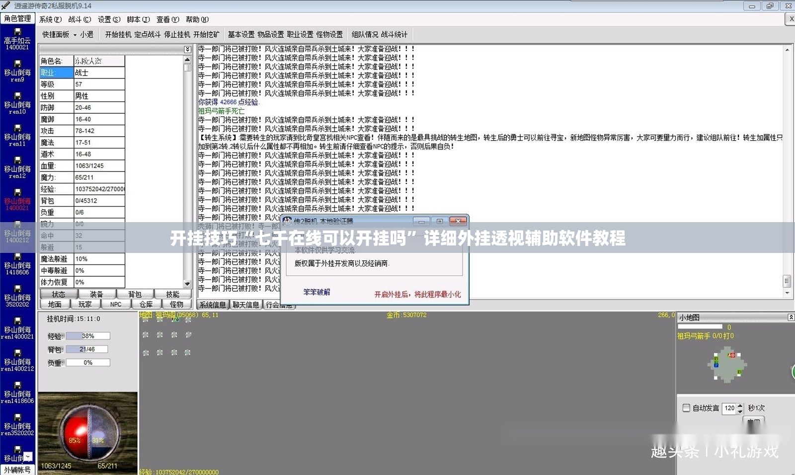Viewport: 795px width, 475px height.
Task: Click the red-blue HP/MP orb
Action: [88, 432]
